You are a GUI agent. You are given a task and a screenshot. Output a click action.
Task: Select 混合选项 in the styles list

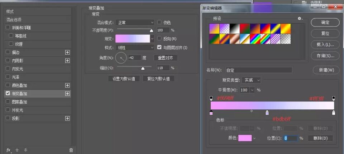point(38,20)
